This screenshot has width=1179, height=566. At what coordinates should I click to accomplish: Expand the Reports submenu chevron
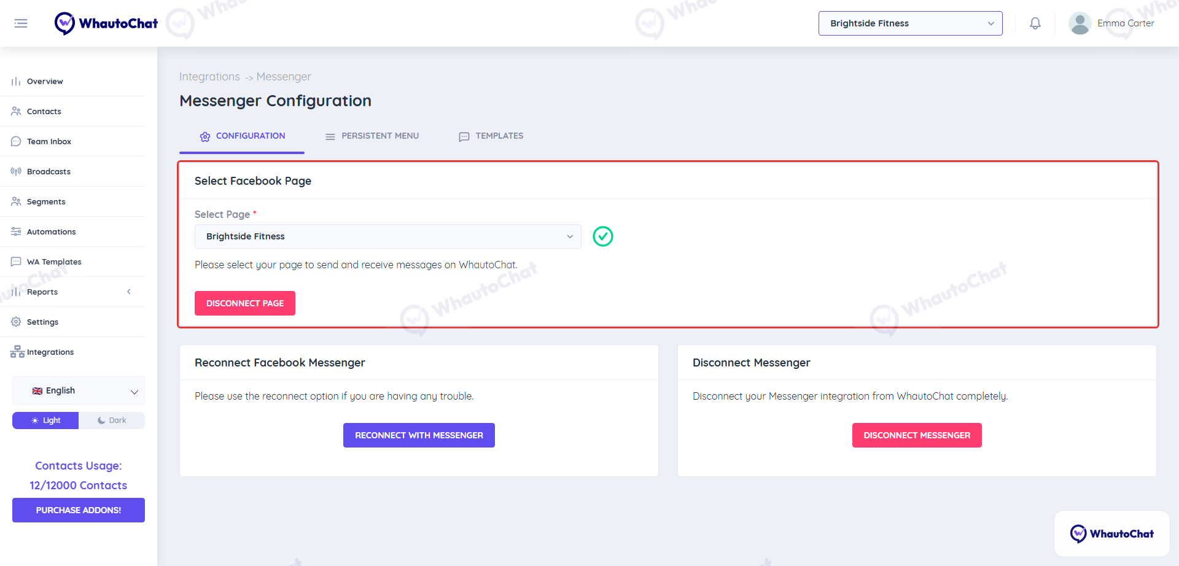pos(129,292)
